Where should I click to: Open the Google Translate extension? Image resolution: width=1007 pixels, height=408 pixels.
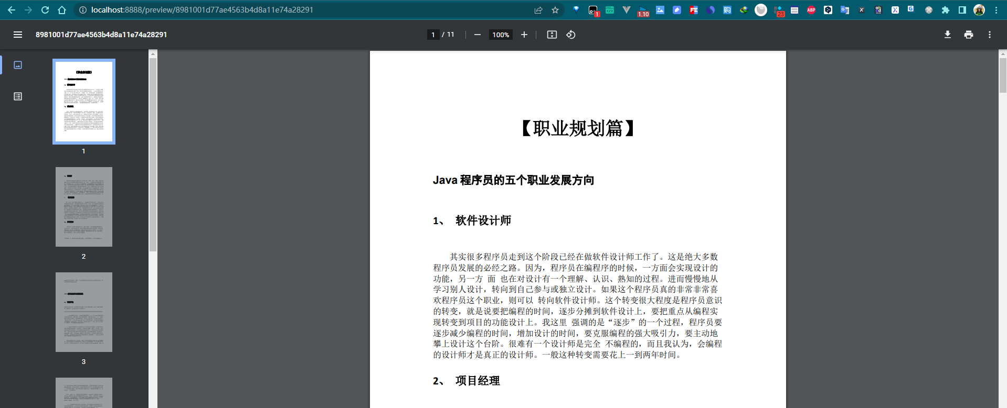(x=845, y=9)
